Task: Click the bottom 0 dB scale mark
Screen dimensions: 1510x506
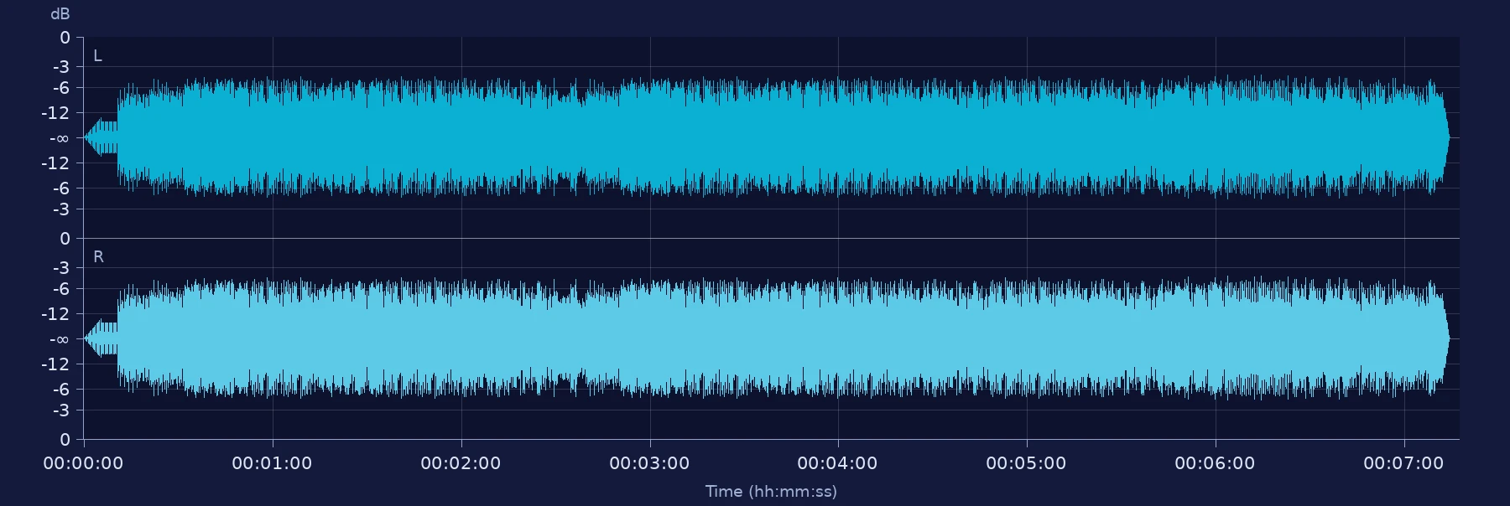Action: [x=65, y=440]
